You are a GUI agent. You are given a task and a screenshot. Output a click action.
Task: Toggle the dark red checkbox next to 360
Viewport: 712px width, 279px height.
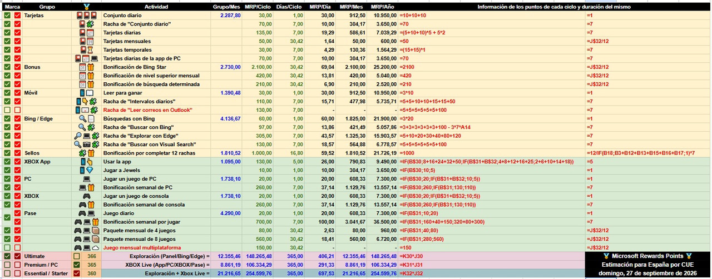point(77,273)
